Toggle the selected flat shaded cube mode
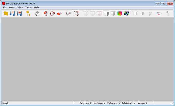Viewport: 175px width, 106px height. (x=106, y=14)
